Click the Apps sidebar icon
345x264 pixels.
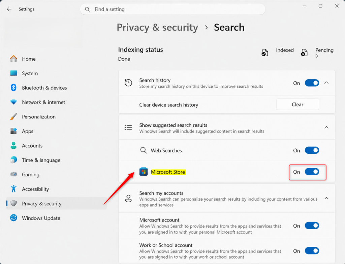click(x=13, y=131)
